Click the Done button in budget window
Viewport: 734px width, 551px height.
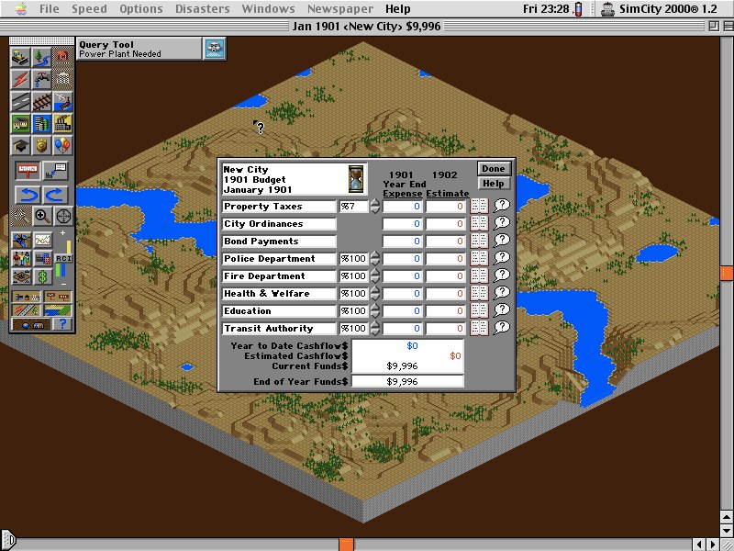[x=493, y=168]
